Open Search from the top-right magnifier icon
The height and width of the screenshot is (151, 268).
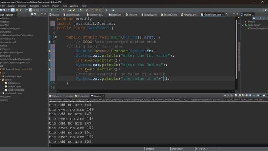[260, 10]
